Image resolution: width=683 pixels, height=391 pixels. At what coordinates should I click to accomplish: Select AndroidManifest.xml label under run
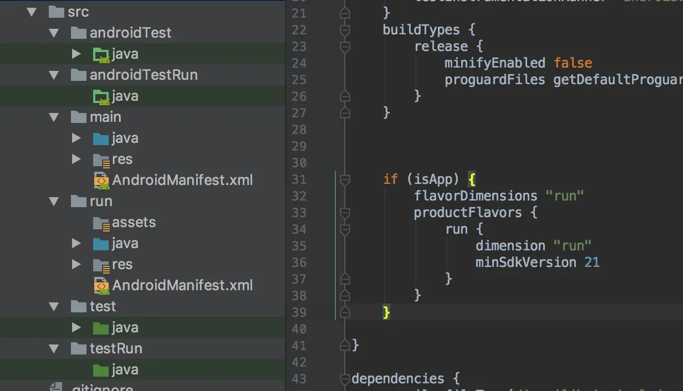(x=182, y=285)
